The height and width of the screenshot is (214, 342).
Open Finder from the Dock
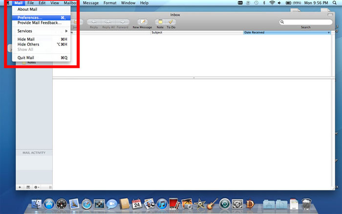pos(37,204)
